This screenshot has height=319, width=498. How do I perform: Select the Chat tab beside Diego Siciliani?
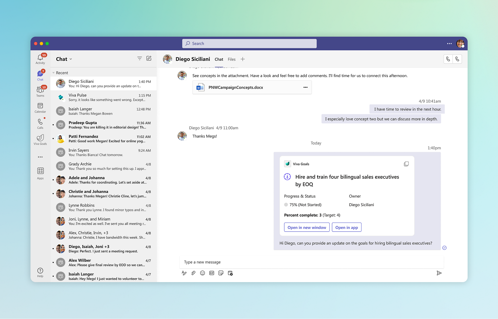tap(219, 59)
